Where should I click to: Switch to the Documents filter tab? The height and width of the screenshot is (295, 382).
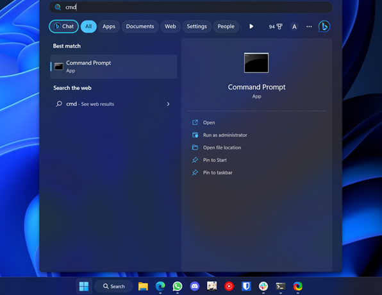[140, 26]
